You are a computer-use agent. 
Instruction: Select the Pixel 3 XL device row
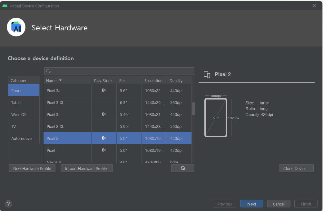[117, 102]
